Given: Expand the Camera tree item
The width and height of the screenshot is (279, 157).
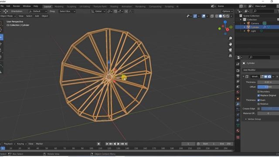Looking at the screenshot, I should (245, 23).
